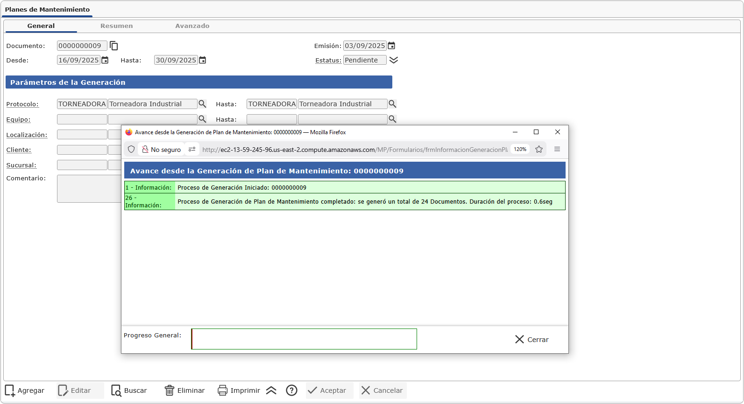Screen dimensions: 744x404
Task: Open the Firefox hamburger menu
Action: (557, 150)
